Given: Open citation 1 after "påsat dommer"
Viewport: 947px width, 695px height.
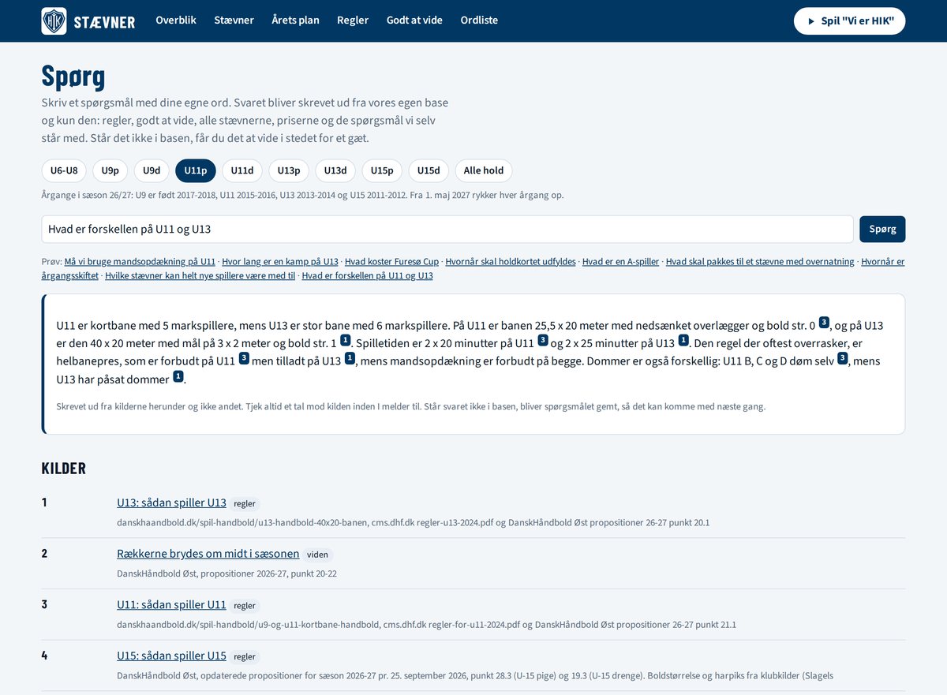Looking at the screenshot, I should 178,376.
